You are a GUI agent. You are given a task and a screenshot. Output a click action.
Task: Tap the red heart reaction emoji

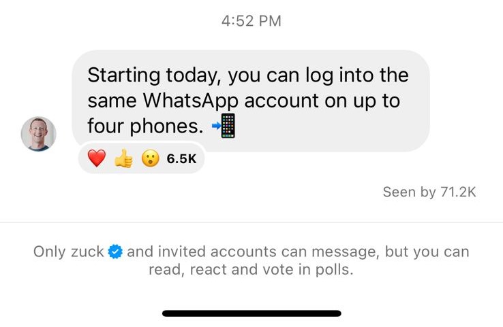coord(97,159)
